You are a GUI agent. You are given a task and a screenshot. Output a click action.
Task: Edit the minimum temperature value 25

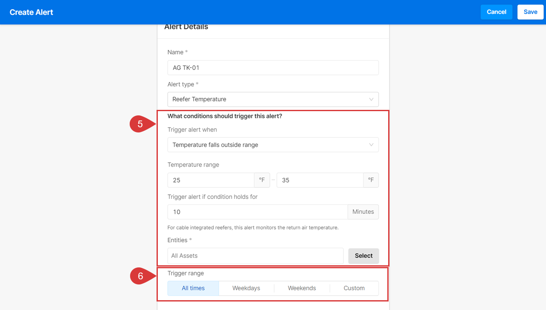[211, 180]
